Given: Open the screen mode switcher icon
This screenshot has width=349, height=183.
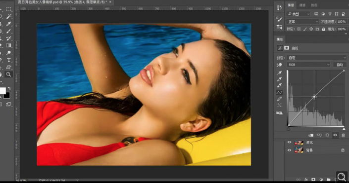Looking at the screenshot, I should click(8, 105).
